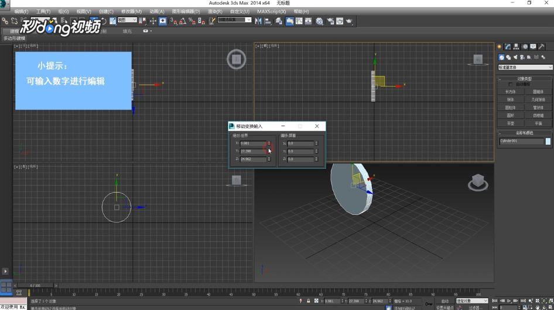Screen dimensions: 554x310
Task: Create a 茶壶 teapot primitive
Action: click(511, 123)
